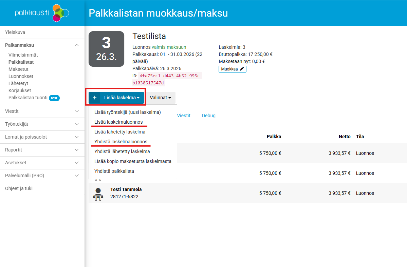Open Ohjeet ja tuki help page
The height and width of the screenshot is (267, 407).
coord(19,188)
